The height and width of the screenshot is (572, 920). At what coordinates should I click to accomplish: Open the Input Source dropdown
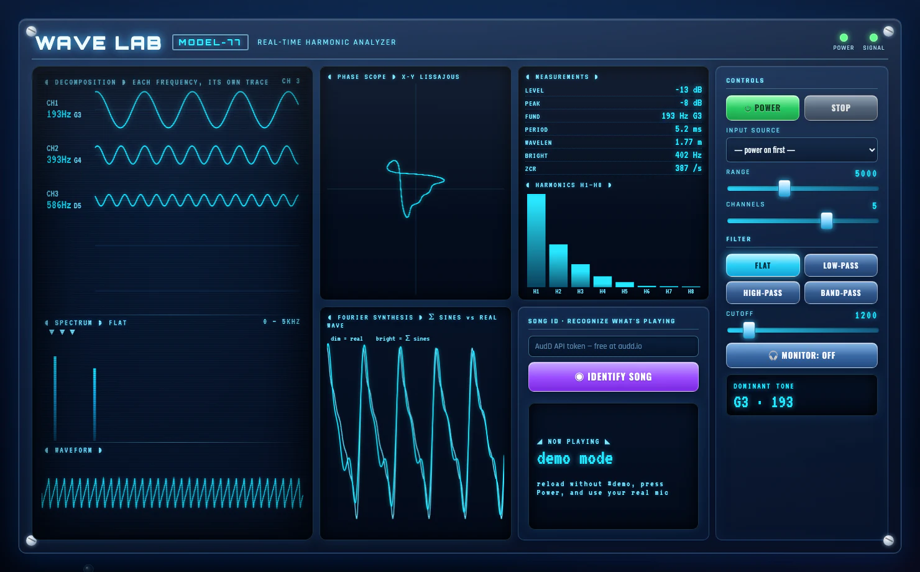tap(802, 150)
